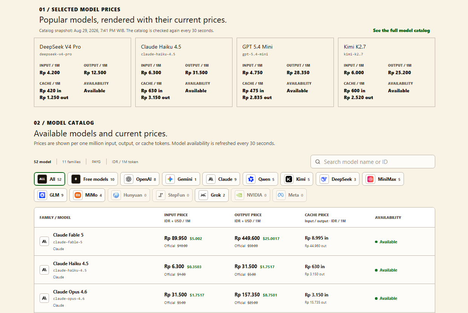Filter catalog by Qwen family
Viewport: 468px width, 313px height.
coord(260,179)
